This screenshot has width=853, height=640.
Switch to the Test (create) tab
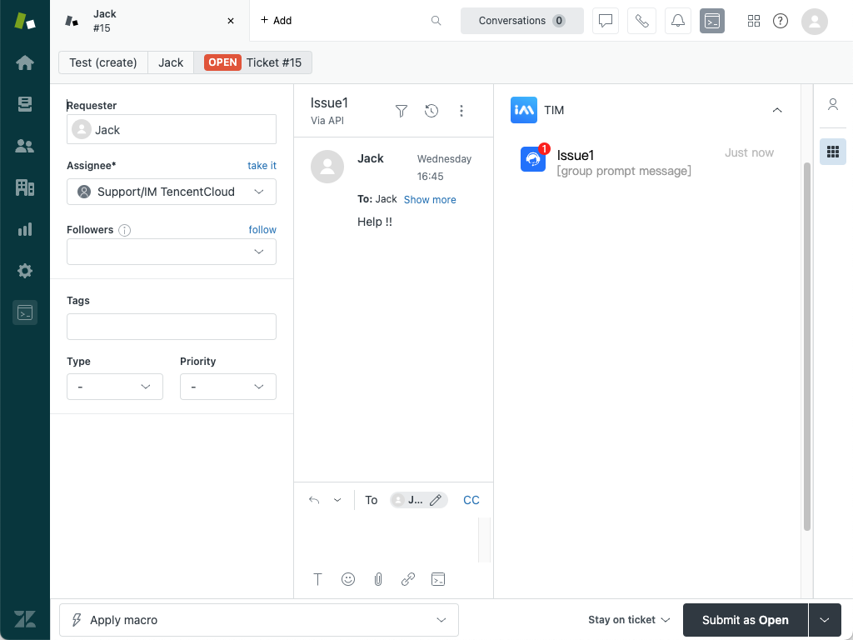[x=103, y=62]
